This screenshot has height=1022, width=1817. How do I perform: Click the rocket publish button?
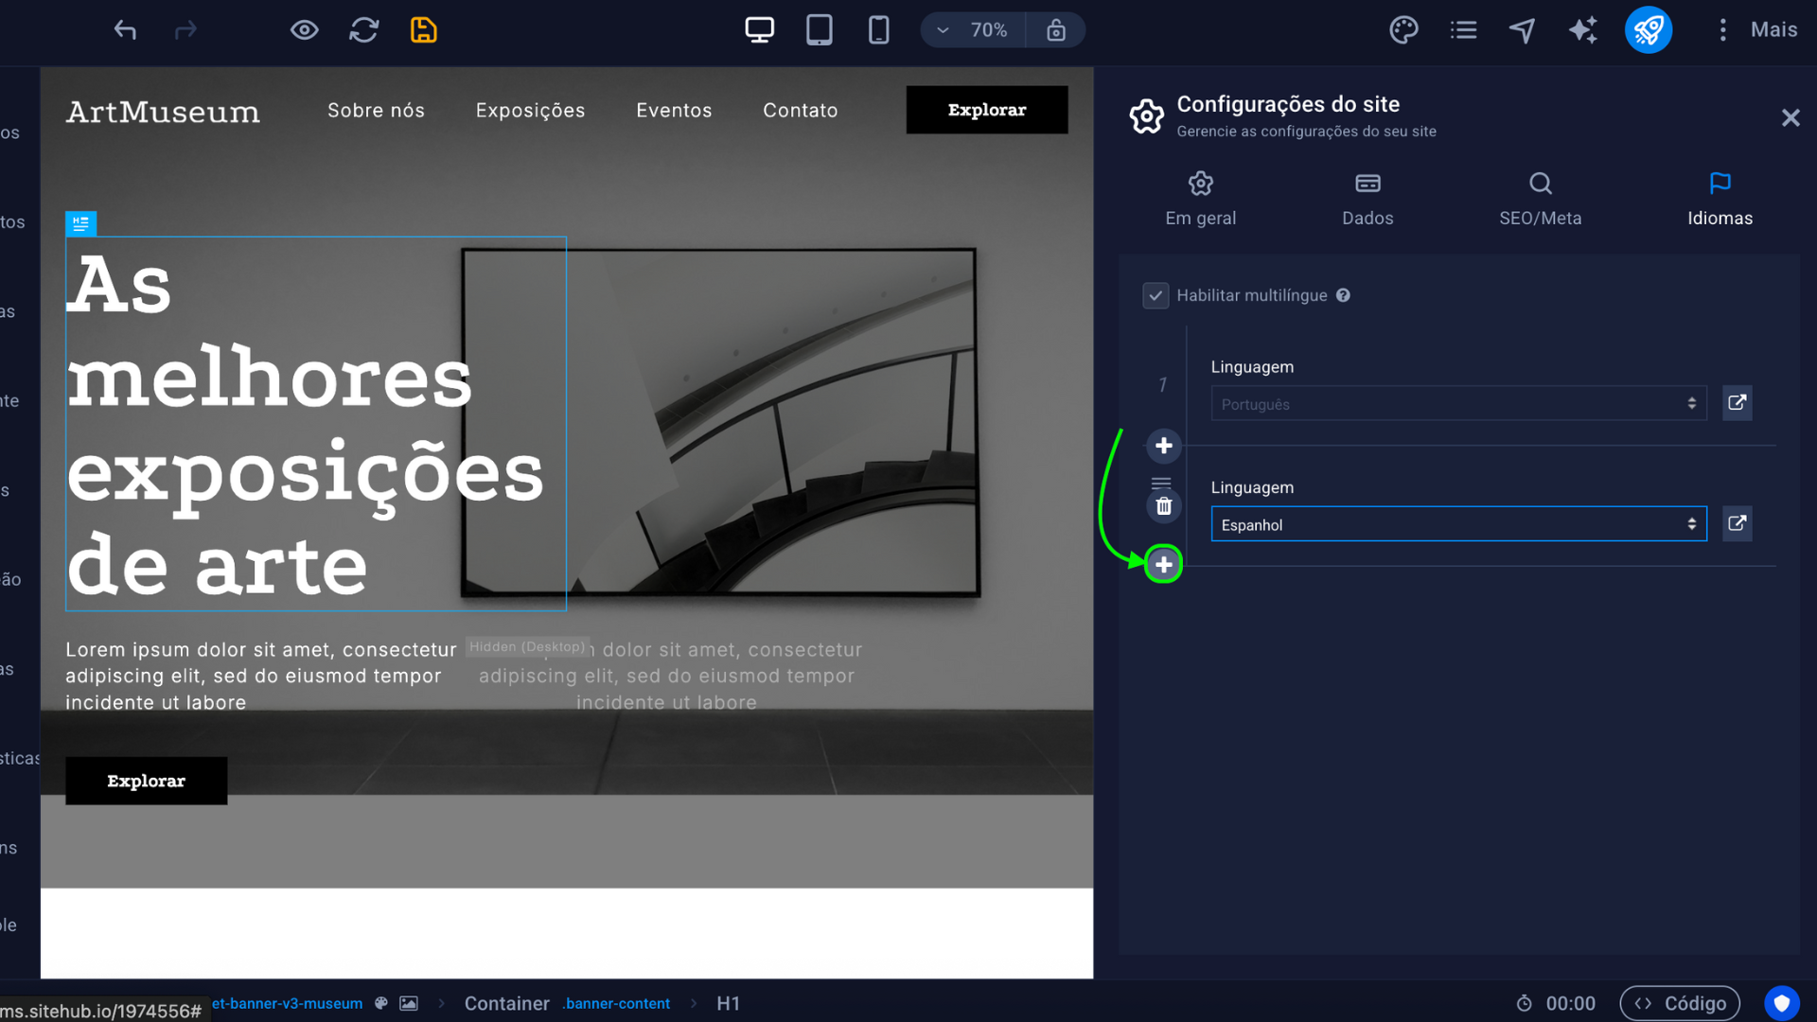point(1648,30)
